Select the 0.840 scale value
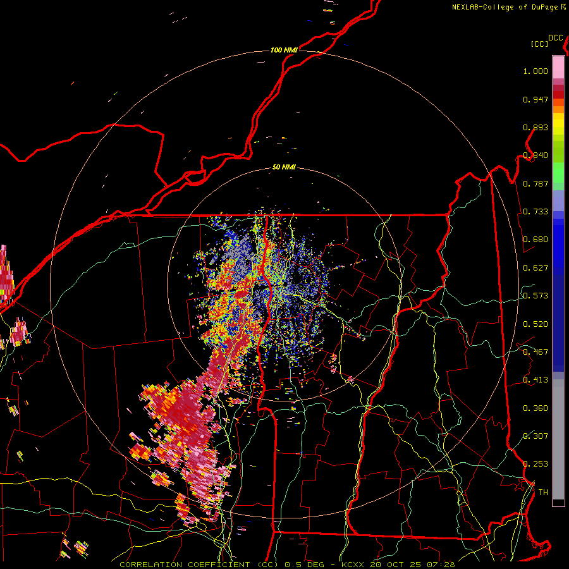The height and width of the screenshot is (569, 569). click(535, 156)
